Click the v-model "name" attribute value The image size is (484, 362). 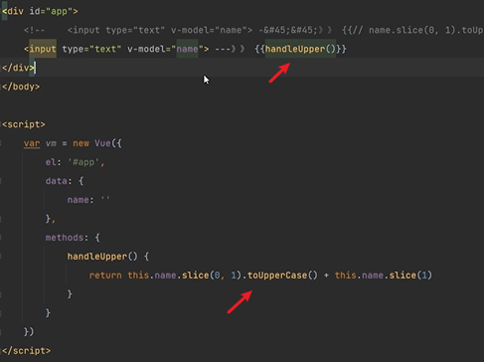pyautogui.click(x=187, y=49)
